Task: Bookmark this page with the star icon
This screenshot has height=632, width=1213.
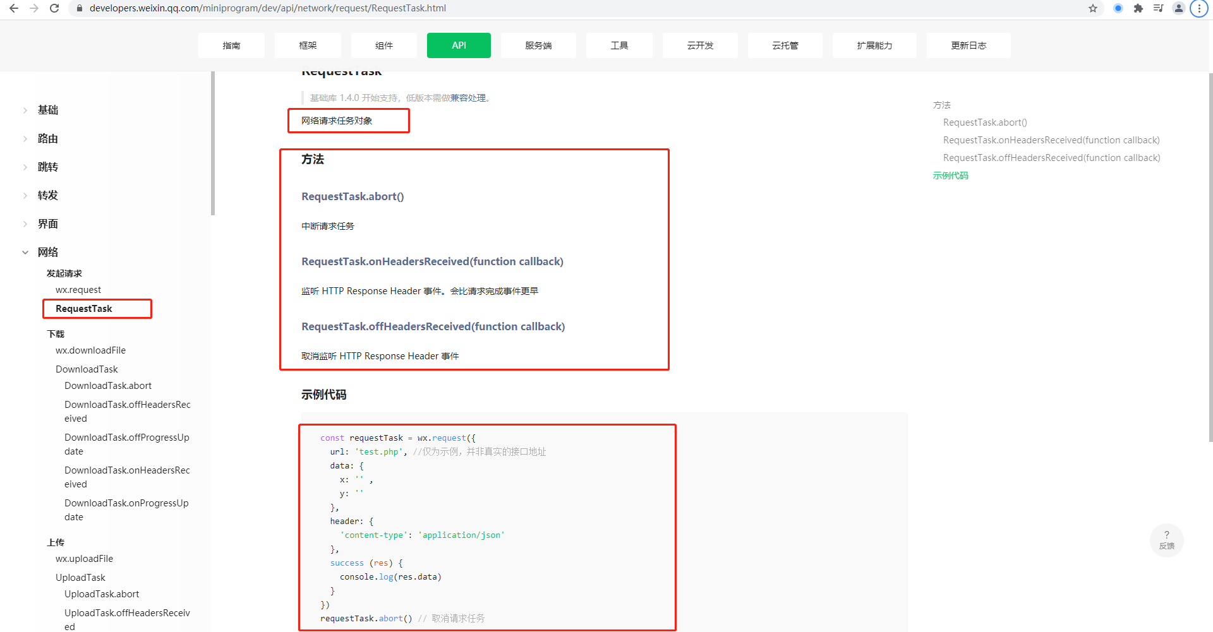Action: (x=1093, y=8)
